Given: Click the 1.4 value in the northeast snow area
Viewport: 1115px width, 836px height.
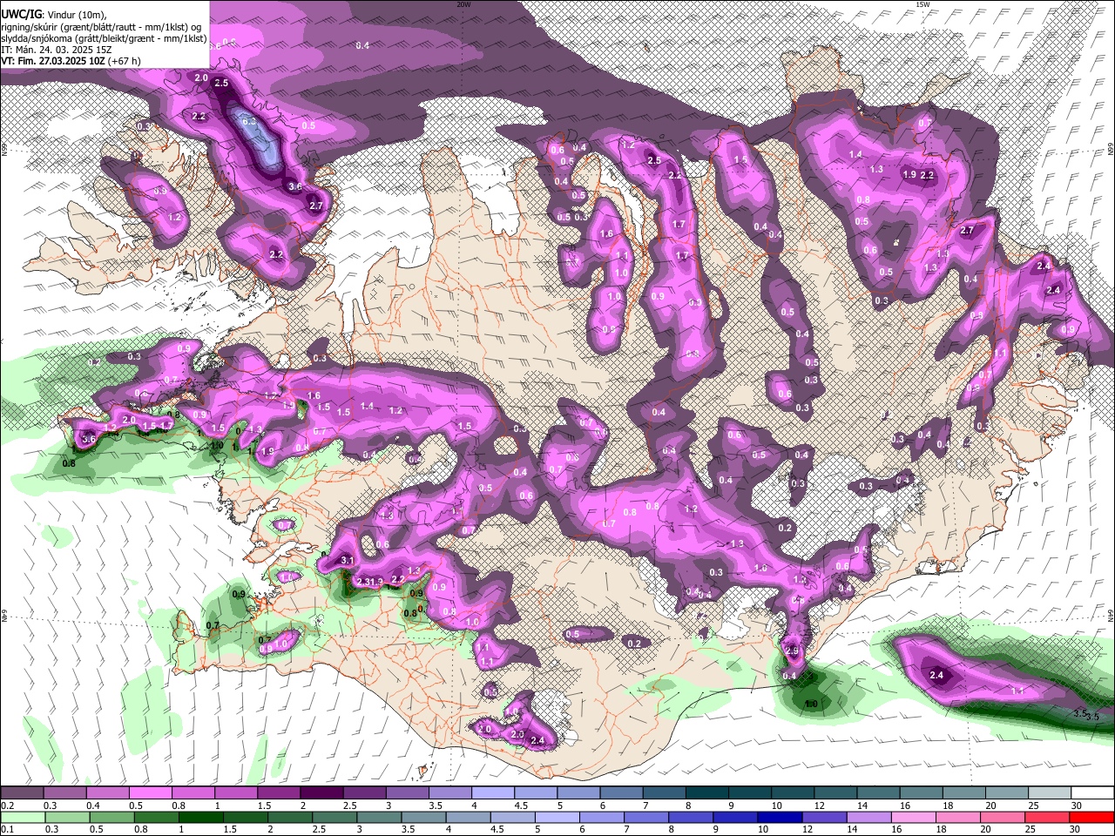Looking at the screenshot, I should (855, 154).
